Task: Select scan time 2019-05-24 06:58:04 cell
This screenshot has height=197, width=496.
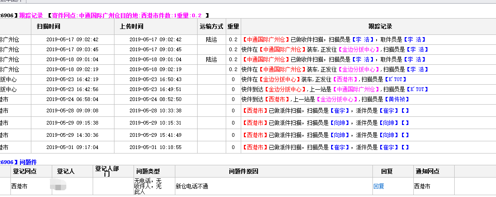Action: click(x=72, y=99)
